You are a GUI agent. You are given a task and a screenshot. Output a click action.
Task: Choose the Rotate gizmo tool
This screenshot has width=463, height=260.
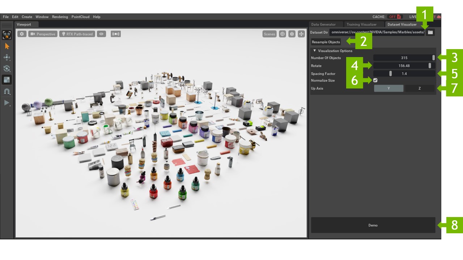[7, 69]
